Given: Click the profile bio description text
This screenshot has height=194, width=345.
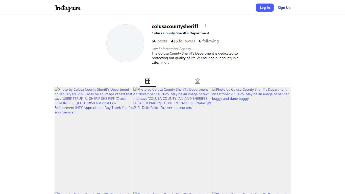Looking at the screenshot, I should 195,56.
